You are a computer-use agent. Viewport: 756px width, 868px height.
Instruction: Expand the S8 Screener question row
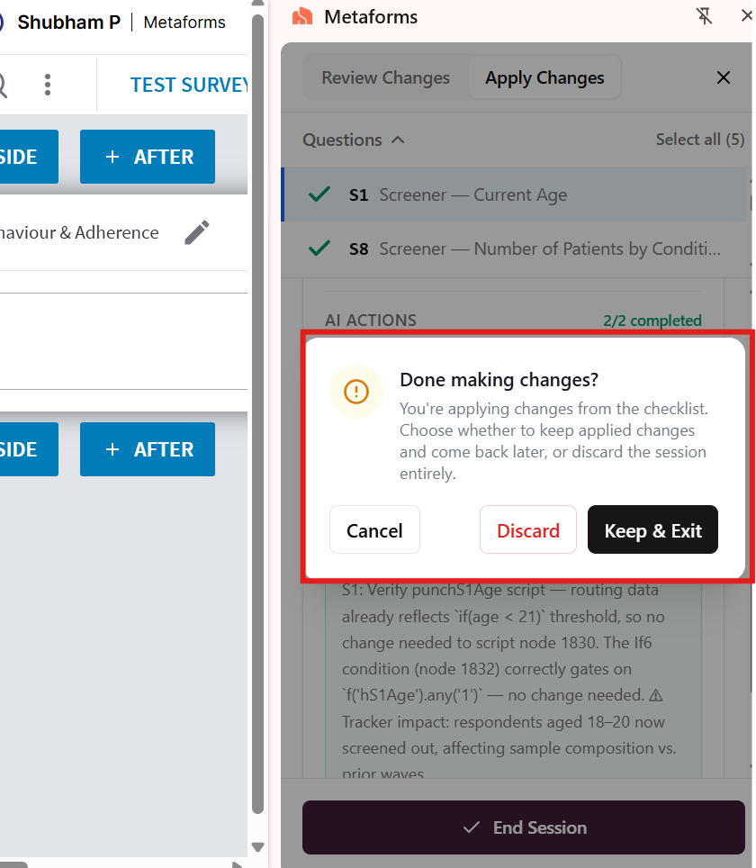click(x=515, y=249)
